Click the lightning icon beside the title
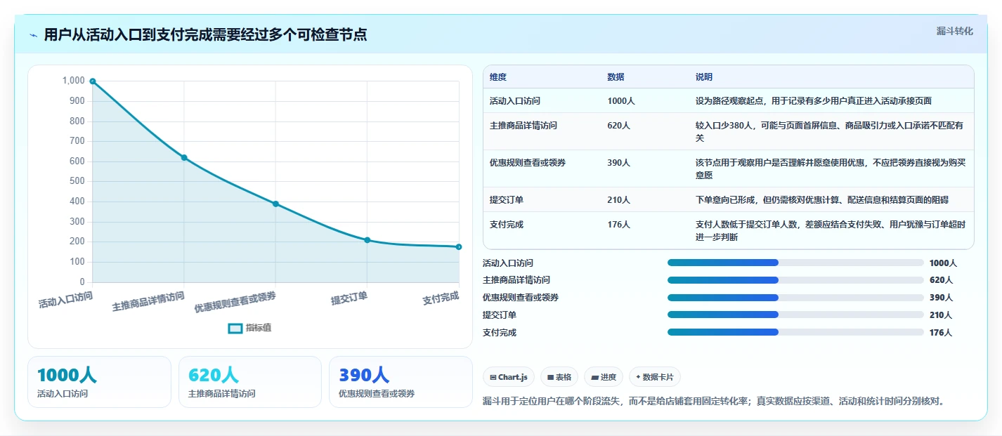Viewport: 1002px width, 436px height. tap(34, 35)
